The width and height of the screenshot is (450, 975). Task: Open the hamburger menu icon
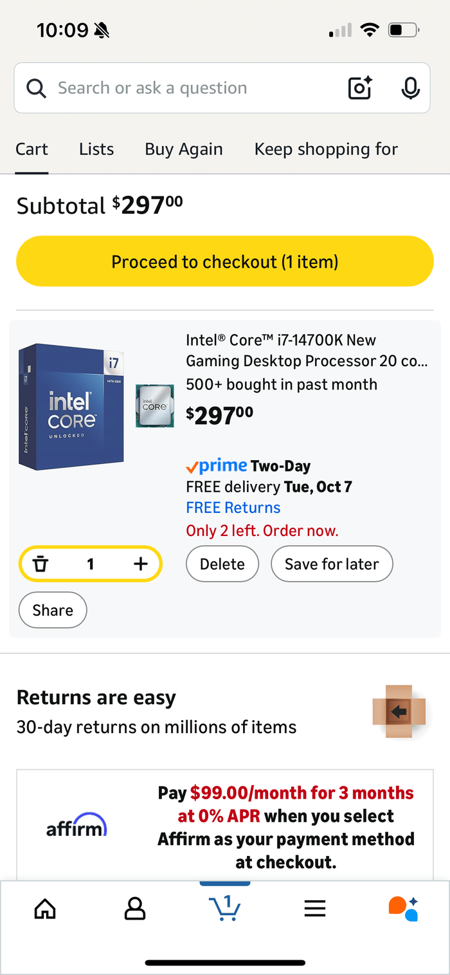click(x=315, y=908)
